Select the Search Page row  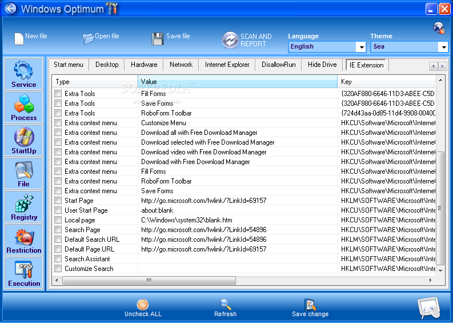pyautogui.click(x=244, y=230)
